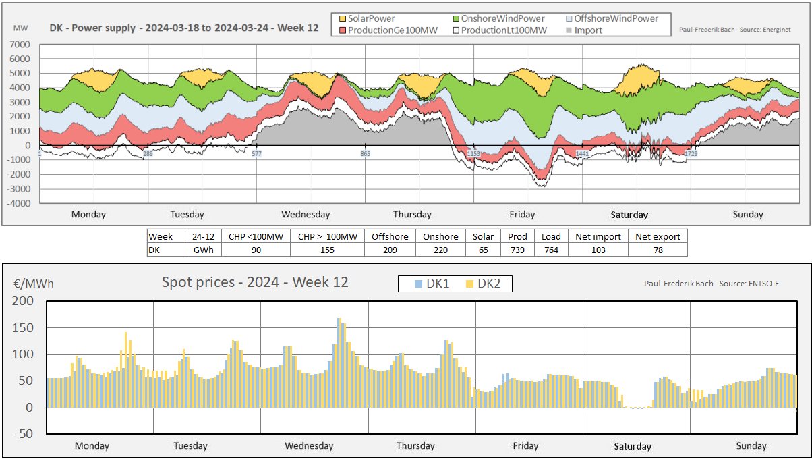Select the Offshore column header in table
The height and width of the screenshot is (459, 812).
pyautogui.click(x=390, y=236)
